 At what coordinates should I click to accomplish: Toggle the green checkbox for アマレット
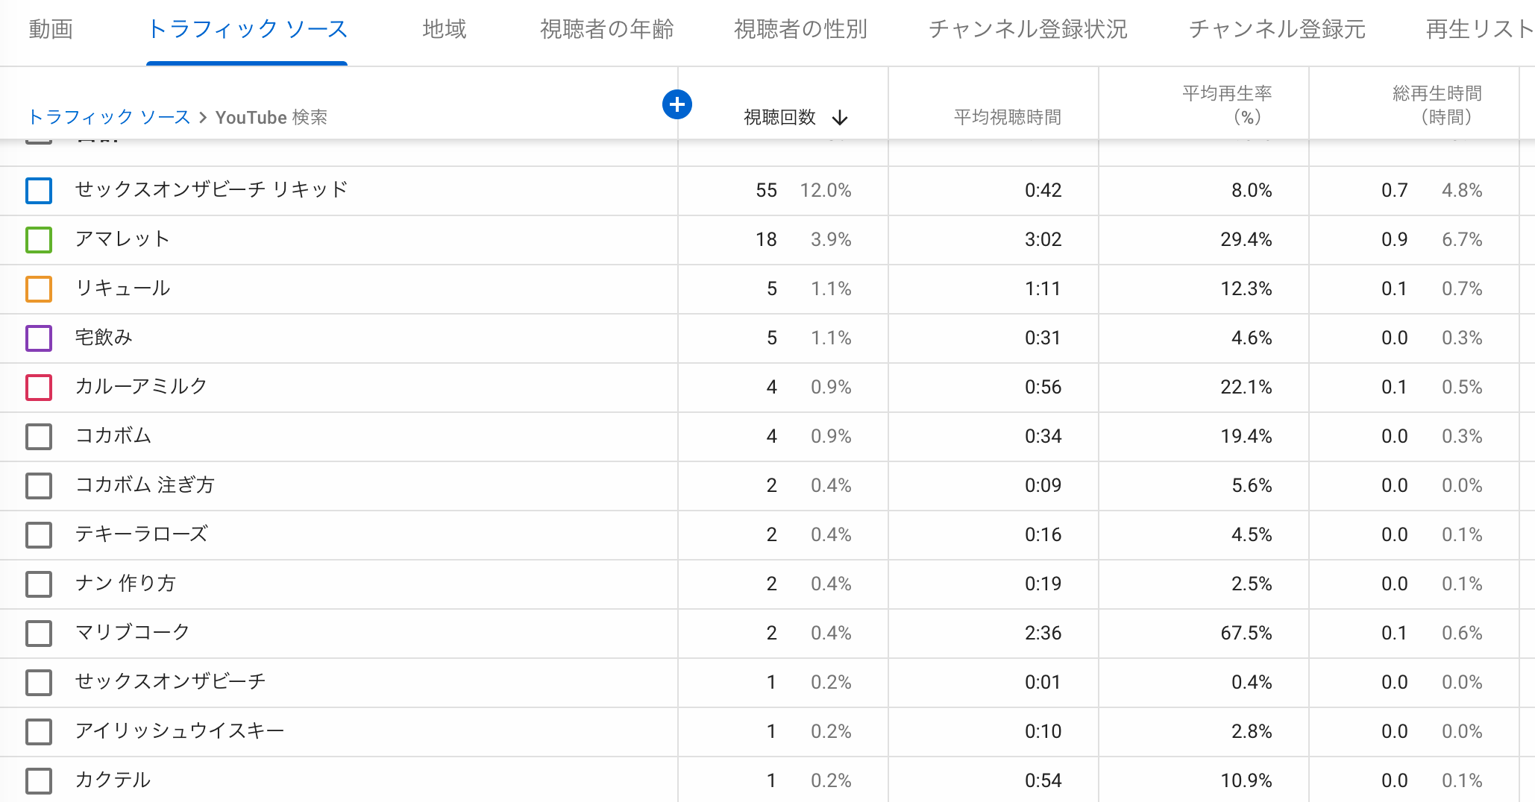pyautogui.click(x=39, y=240)
